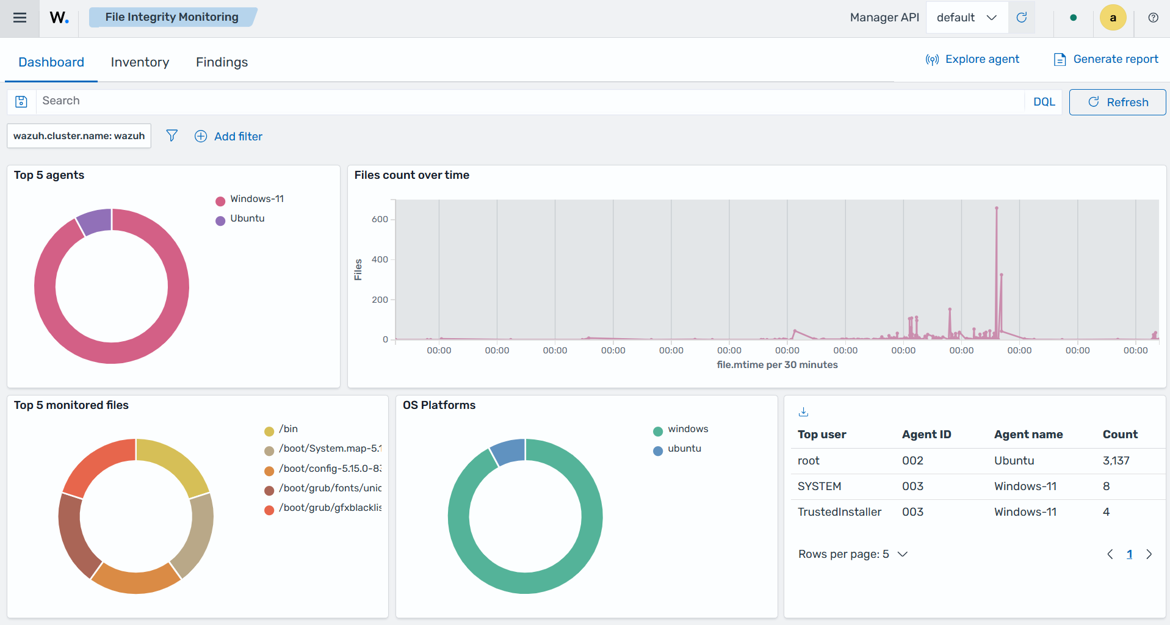Download the top user table CSV

[x=803, y=412]
